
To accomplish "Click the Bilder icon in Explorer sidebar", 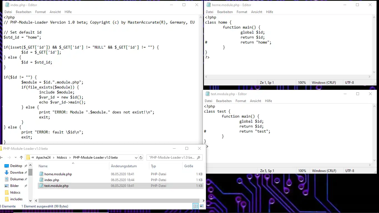I will (7, 186).
